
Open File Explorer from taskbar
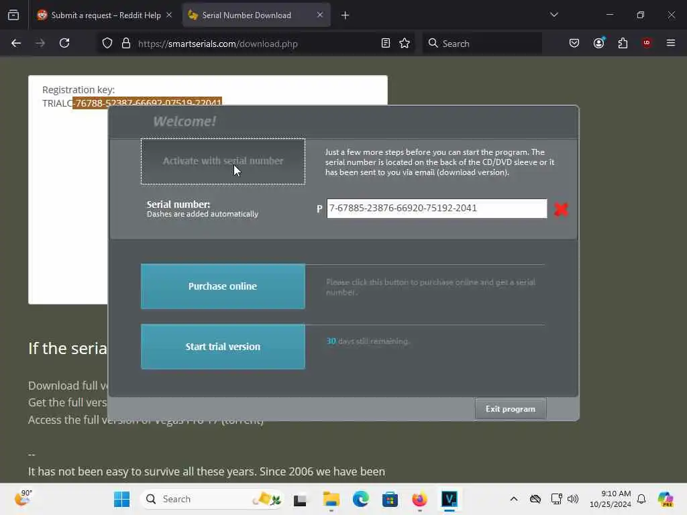[x=331, y=499]
